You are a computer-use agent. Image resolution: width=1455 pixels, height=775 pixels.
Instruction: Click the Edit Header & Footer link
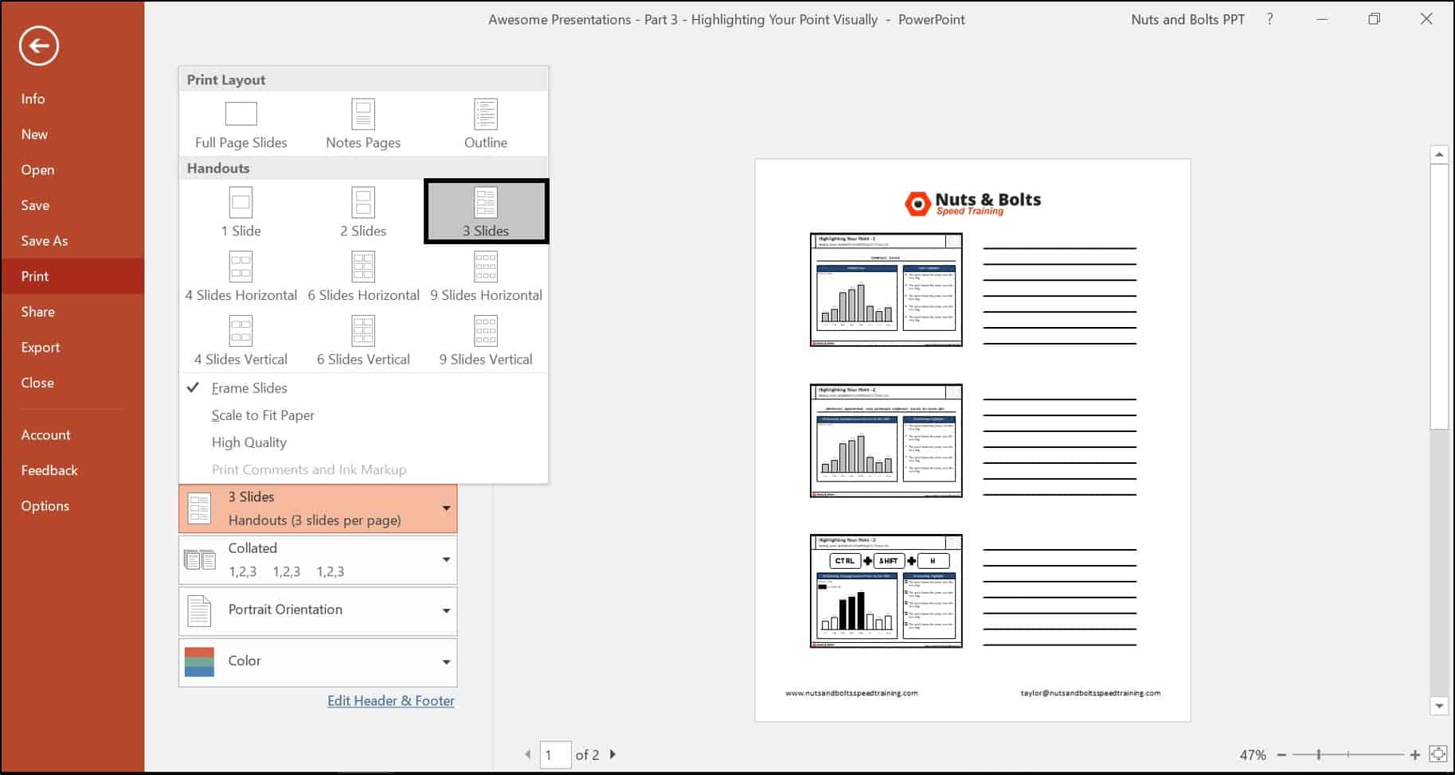tap(391, 701)
